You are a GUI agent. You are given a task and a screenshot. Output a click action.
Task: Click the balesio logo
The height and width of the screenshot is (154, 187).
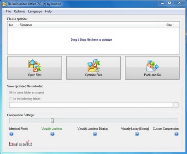click(x=21, y=143)
